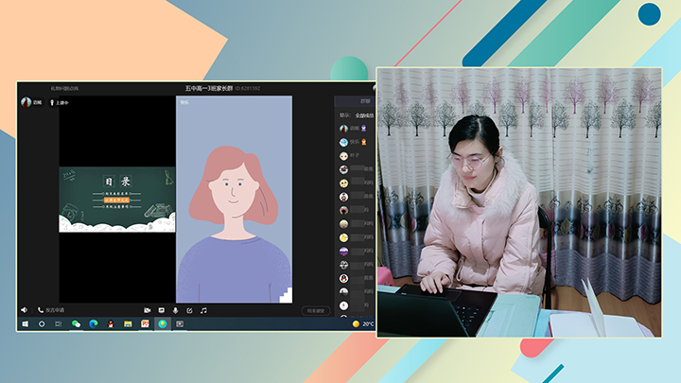Open Task View on taskbar

(59, 324)
